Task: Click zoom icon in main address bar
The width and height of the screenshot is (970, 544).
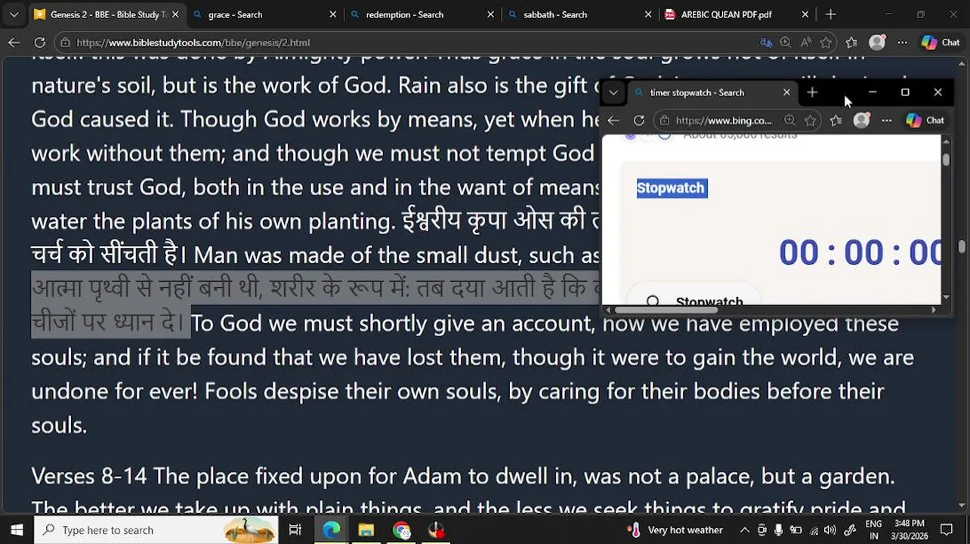Action: 786,42
